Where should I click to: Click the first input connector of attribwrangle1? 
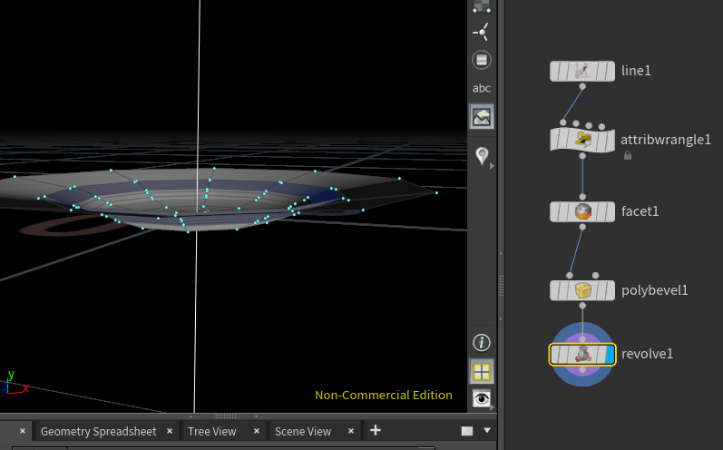coord(563,122)
